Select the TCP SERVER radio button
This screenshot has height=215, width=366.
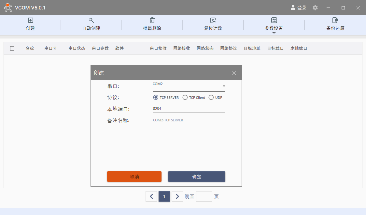coord(156,98)
